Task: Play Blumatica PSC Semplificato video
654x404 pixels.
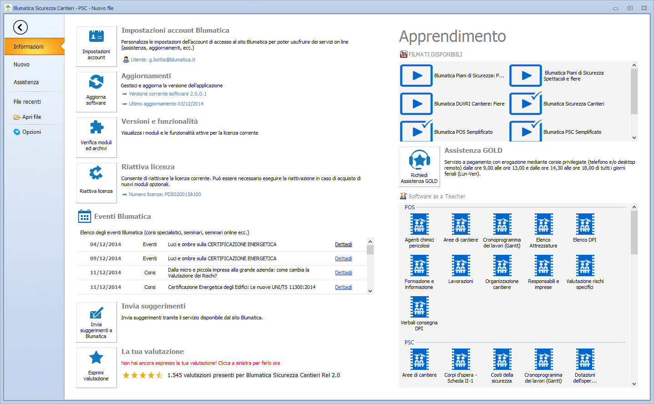Action: coord(526,131)
